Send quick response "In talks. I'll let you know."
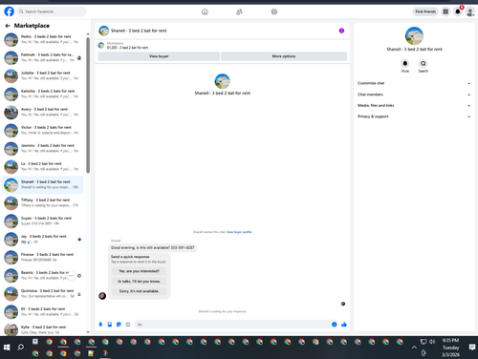The height and width of the screenshot is (359, 478). [x=139, y=282]
